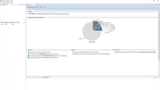This screenshot has width=160, height=90.
Task: Maximize the heapdump editor area
Action: (x=158, y=5)
